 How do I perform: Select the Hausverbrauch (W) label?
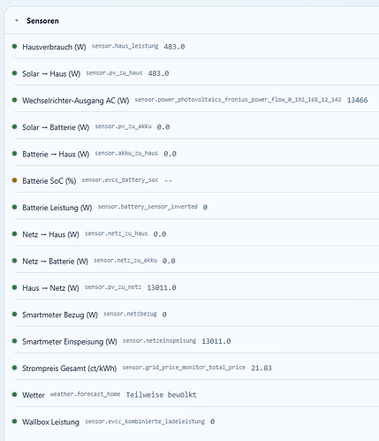[54, 47]
